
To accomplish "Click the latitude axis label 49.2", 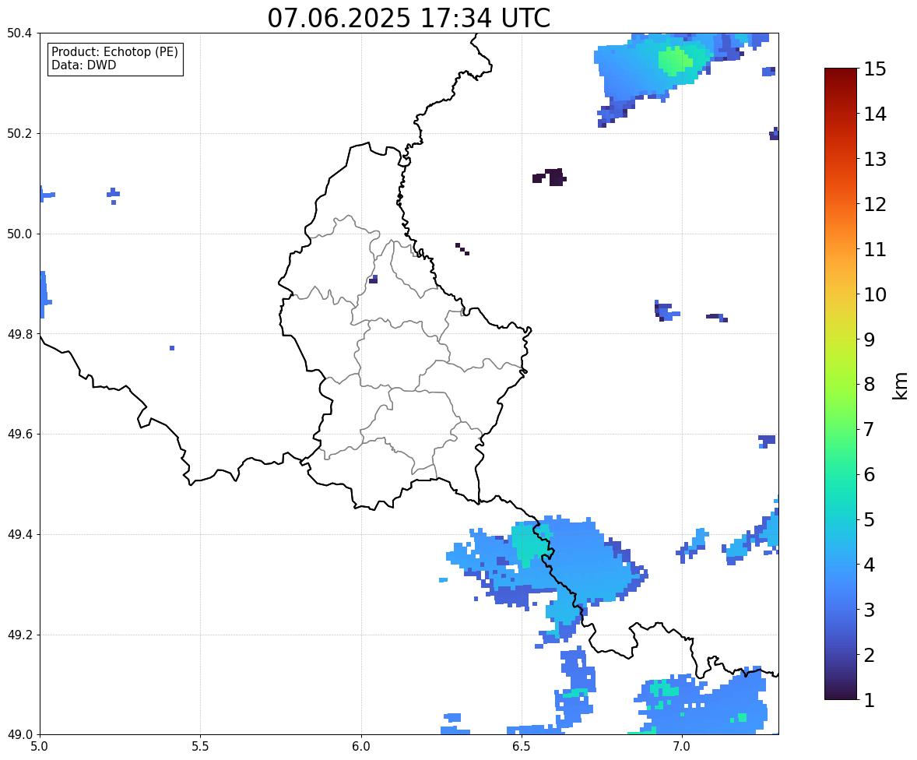I will point(19,635).
